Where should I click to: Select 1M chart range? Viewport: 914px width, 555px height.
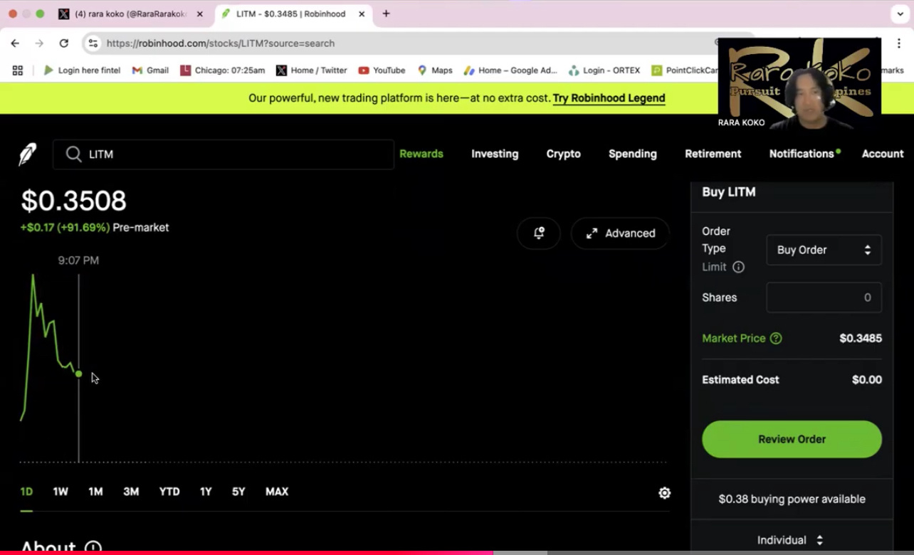point(95,492)
